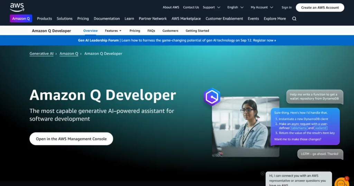Click the 'LGTM – go ahead. Thanks!' bubble
The image size is (354, 186).
[x=320, y=154]
